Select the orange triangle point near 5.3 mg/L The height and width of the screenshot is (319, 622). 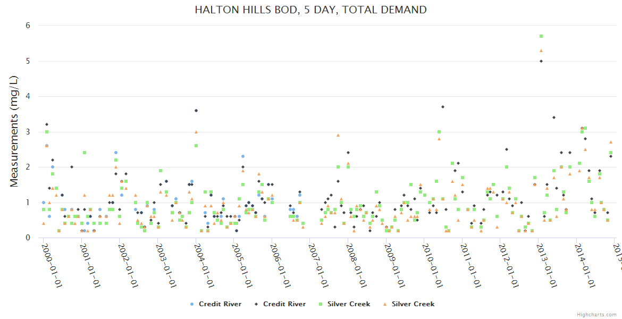click(x=541, y=51)
